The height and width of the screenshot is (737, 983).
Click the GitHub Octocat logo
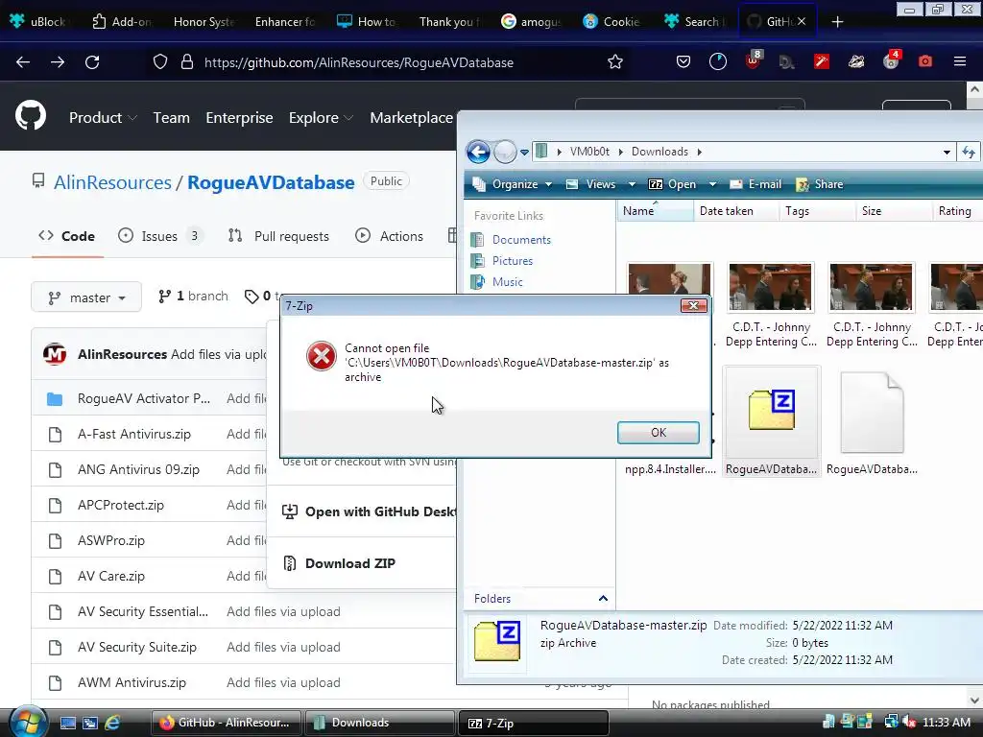(31, 115)
